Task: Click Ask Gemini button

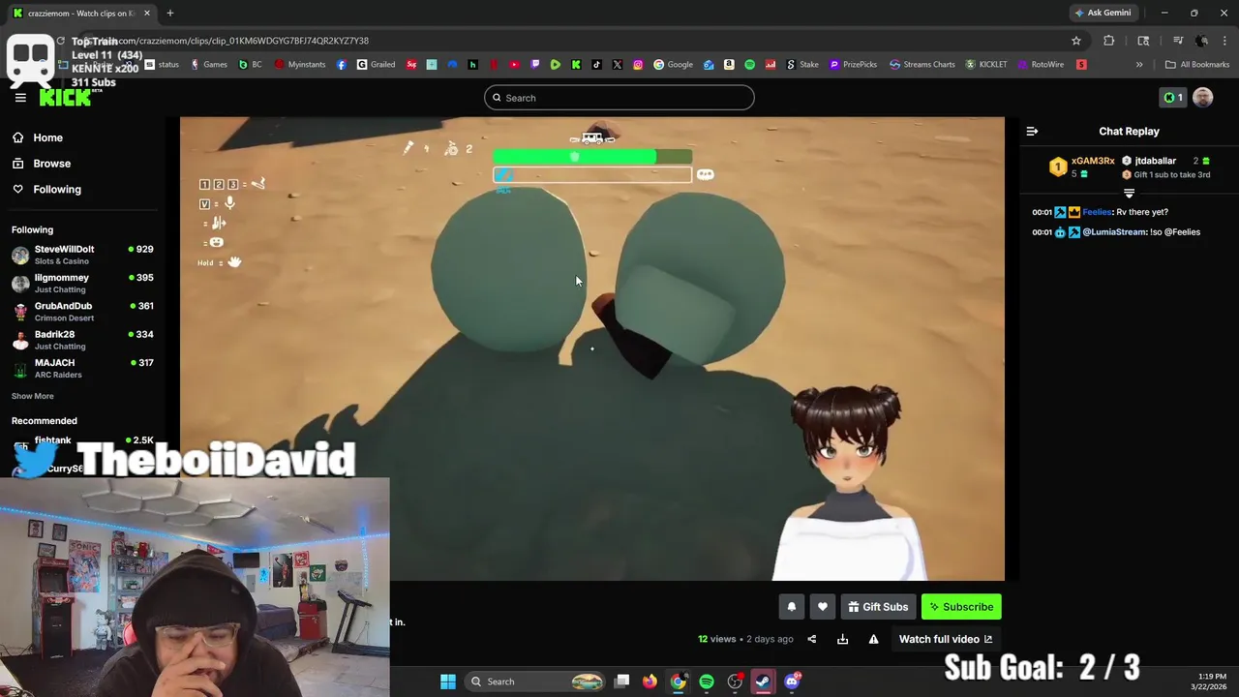Action: (x=1103, y=13)
